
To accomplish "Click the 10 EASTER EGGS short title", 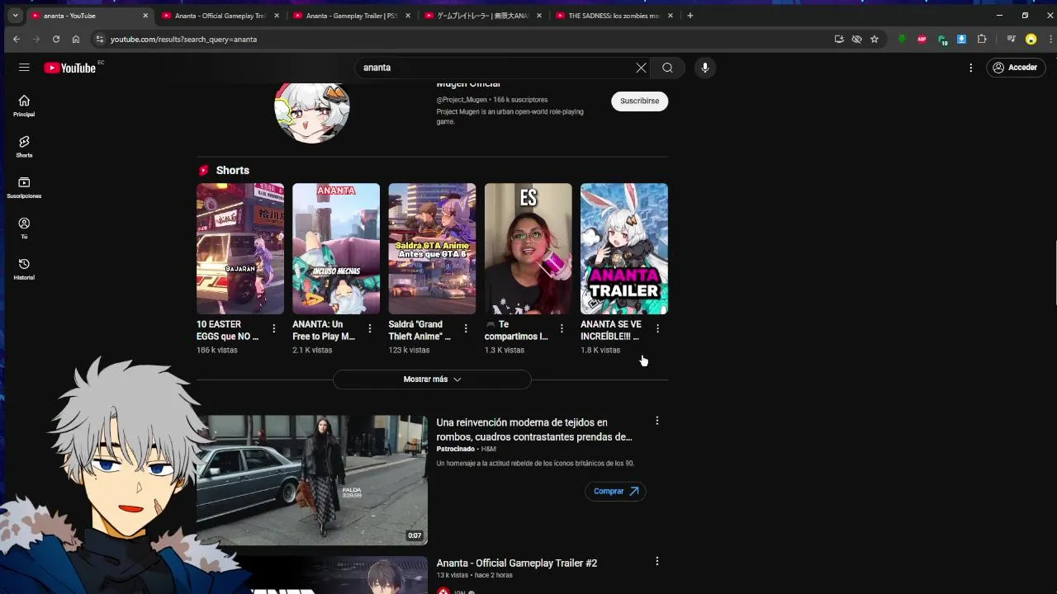I will 228,330.
